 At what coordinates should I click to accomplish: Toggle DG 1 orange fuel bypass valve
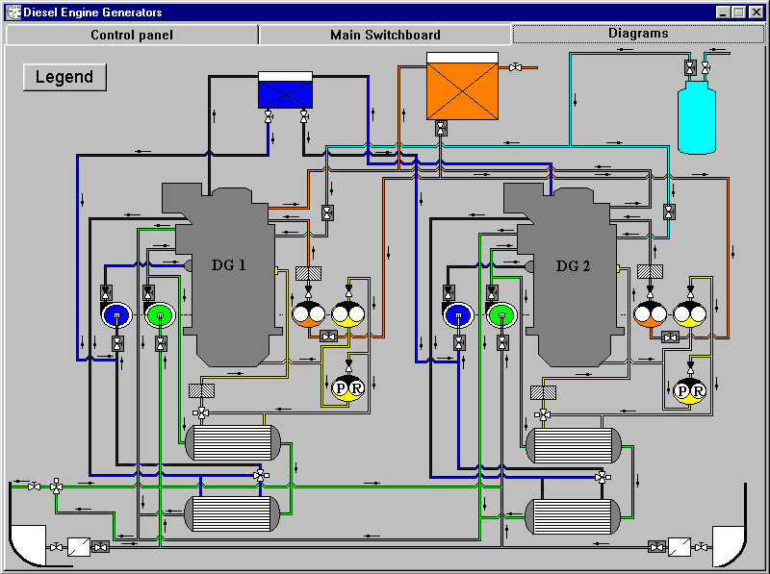pyautogui.click(x=328, y=337)
